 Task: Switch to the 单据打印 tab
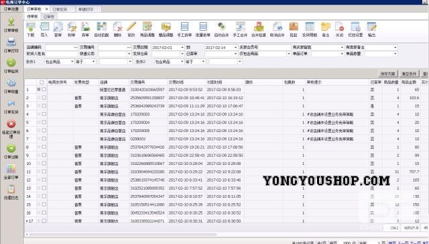pyautogui.click(x=86, y=9)
